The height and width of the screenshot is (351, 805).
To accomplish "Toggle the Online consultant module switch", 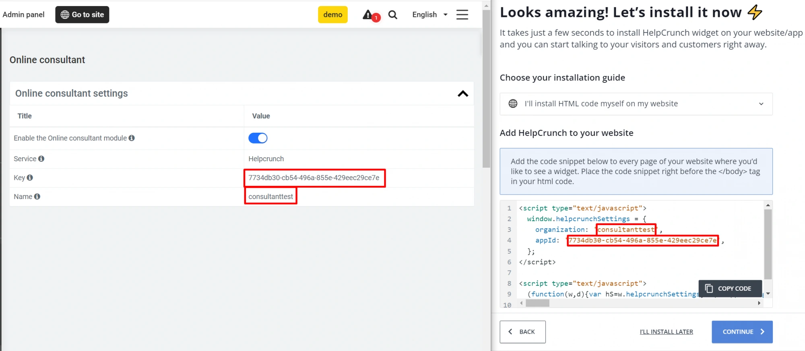I will [x=258, y=138].
